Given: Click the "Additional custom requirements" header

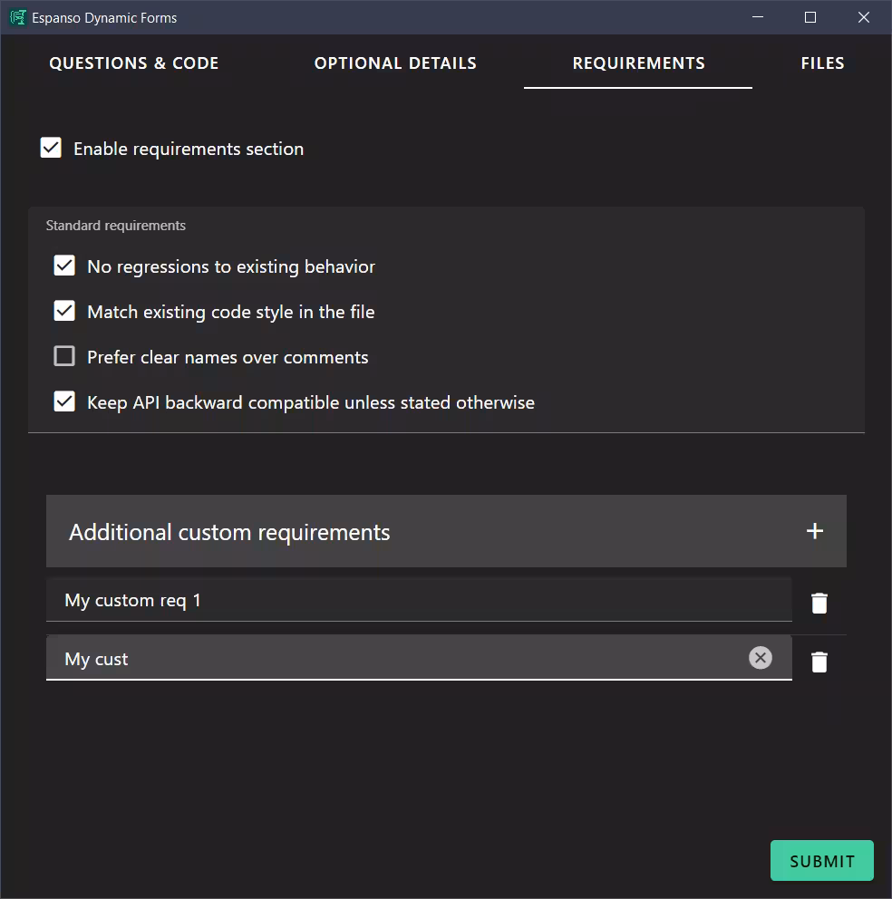Looking at the screenshot, I should pos(229,531).
